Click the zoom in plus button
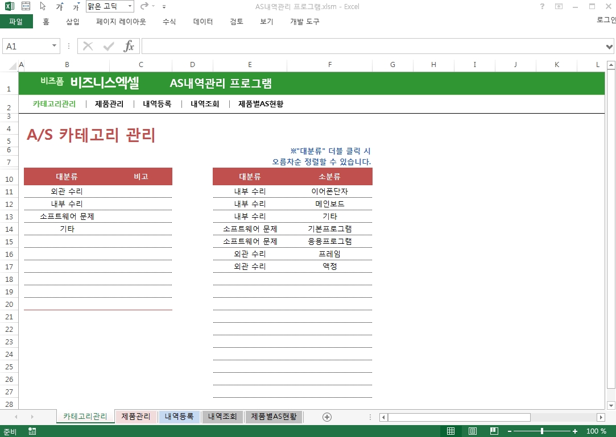 pyautogui.click(x=575, y=431)
